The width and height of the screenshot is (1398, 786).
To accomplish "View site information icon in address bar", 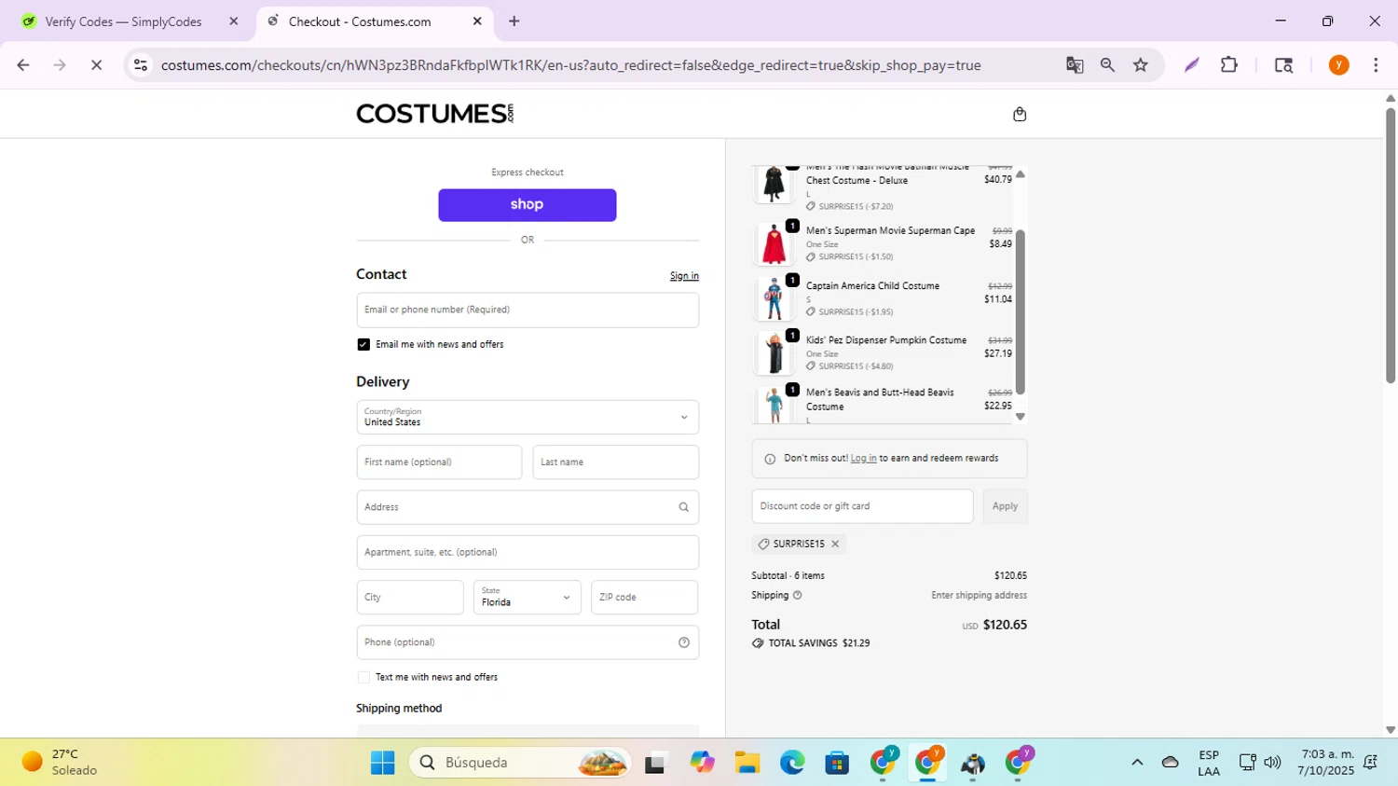I will coord(141,65).
